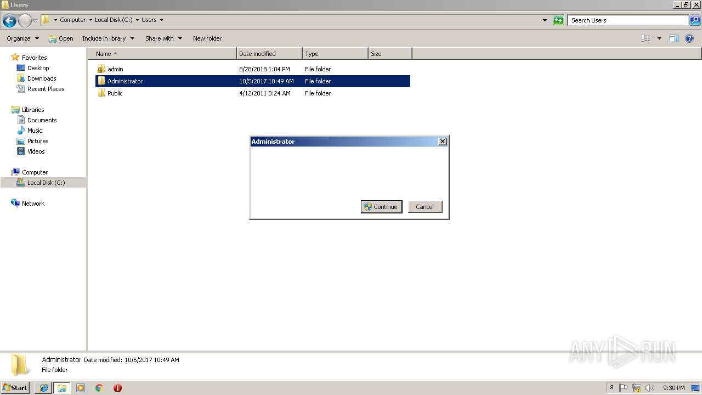Click the network tray icon
Viewport: 702px width, 395px height.
click(637, 388)
